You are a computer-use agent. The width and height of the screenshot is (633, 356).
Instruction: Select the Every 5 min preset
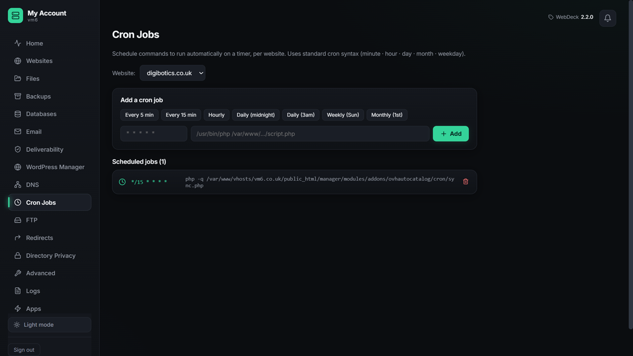[139, 115]
